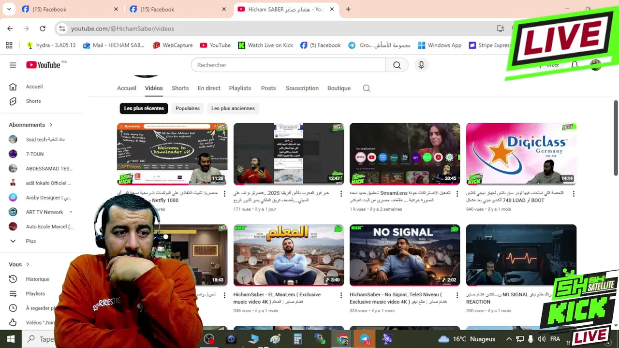Switch to the channel Accueil tab

pyautogui.click(x=127, y=88)
